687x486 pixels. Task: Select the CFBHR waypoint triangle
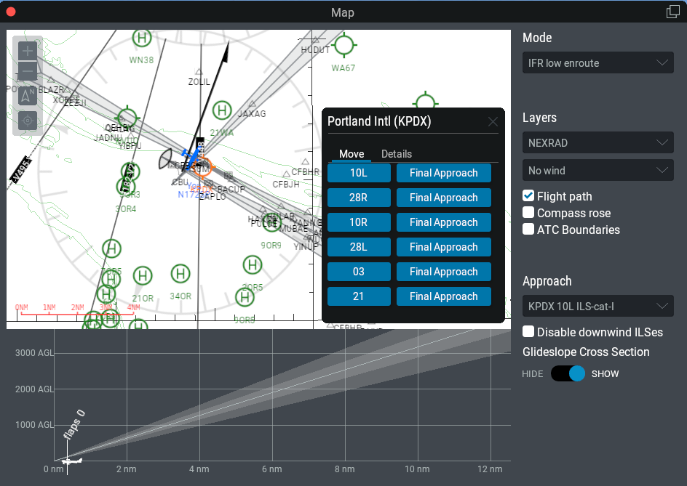coord(305,162)
